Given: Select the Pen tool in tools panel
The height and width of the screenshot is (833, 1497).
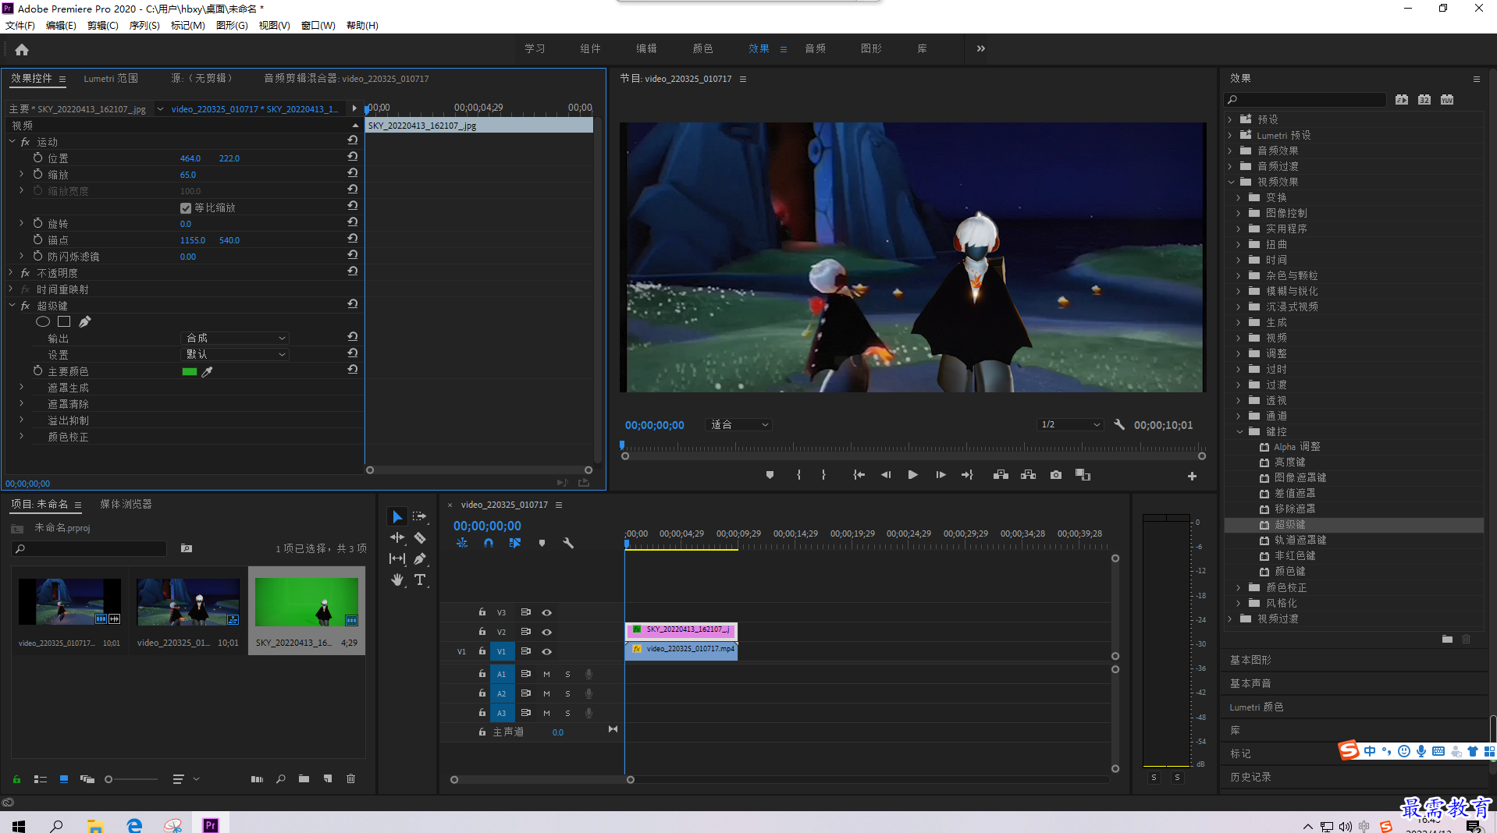Looking at the screenshot, I should point(420,558).
